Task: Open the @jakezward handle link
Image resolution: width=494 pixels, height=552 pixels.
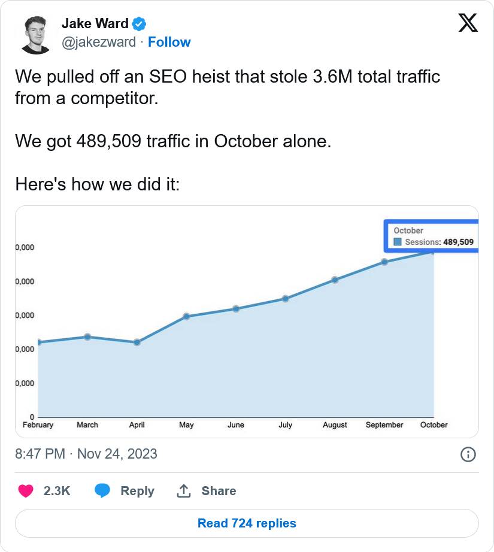Action: click(x=99, y=42)
